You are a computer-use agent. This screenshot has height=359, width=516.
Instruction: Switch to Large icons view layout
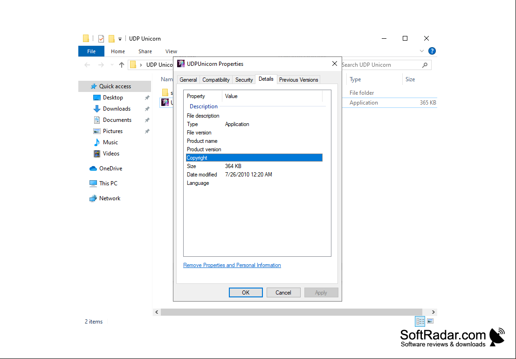(430, 321)
